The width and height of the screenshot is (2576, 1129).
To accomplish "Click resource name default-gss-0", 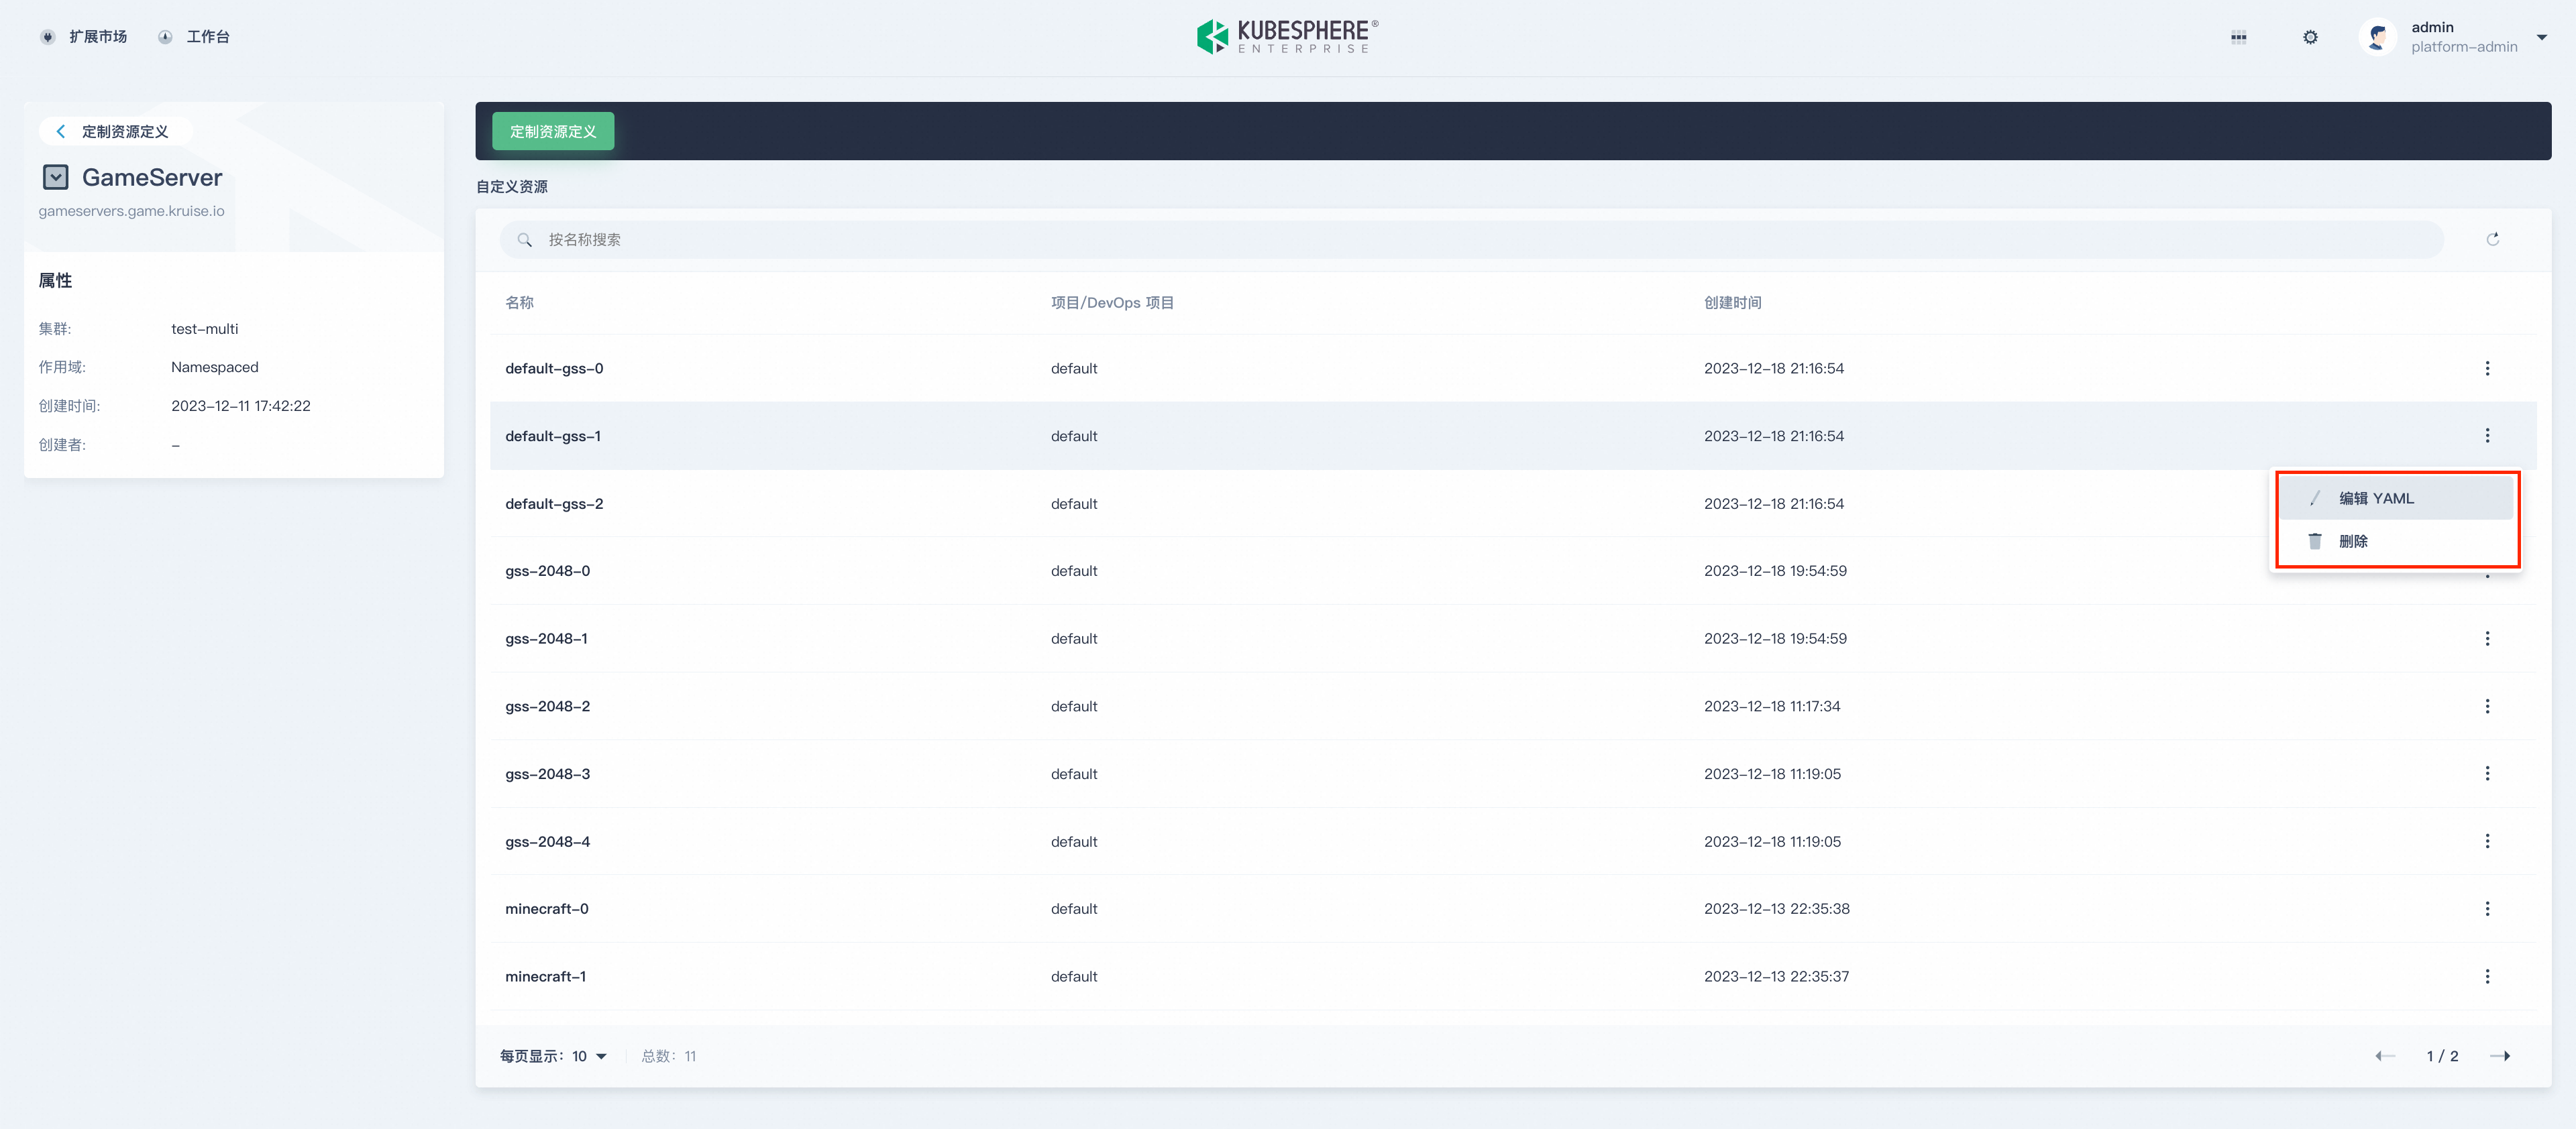I will point(554,369).
